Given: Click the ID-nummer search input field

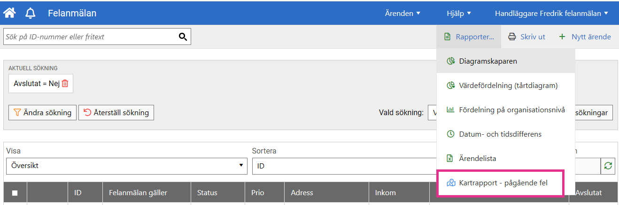Looking at the screenshot, I should click(89, 37).
